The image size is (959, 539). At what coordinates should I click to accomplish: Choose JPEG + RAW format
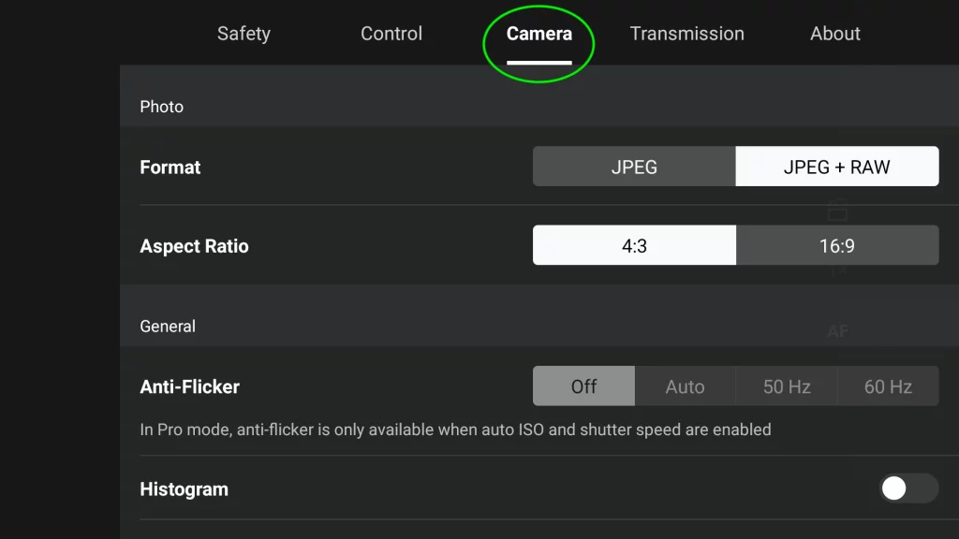[x=836, y=166]
